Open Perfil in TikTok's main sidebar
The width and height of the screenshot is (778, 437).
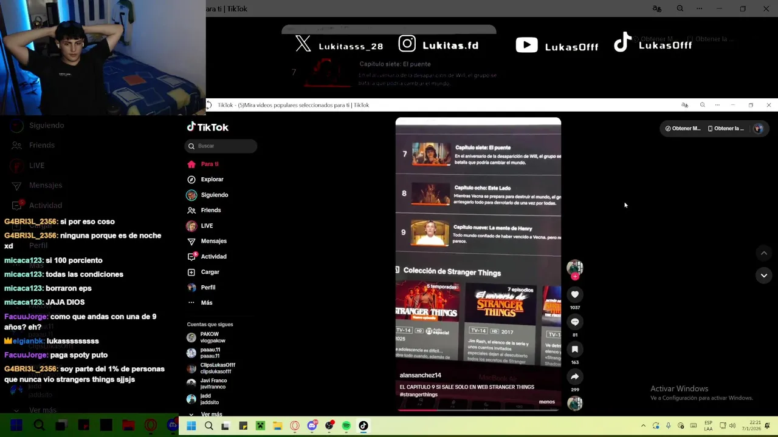(201, 287)
